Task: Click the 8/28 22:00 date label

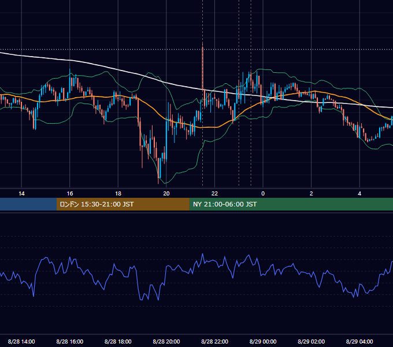Action: click(215, 341)
